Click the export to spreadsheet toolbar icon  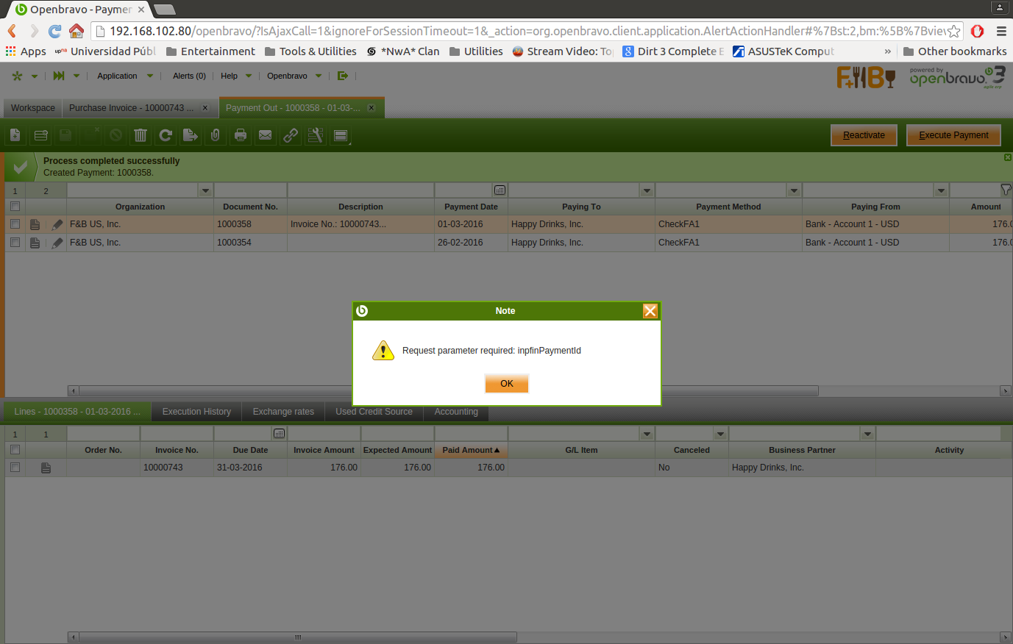191,135
